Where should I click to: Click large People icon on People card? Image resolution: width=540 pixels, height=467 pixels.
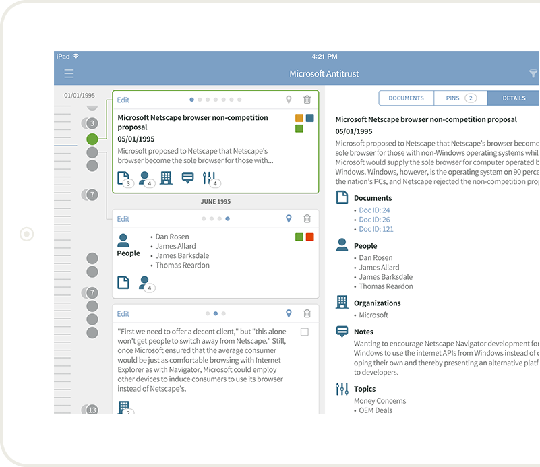123,240
